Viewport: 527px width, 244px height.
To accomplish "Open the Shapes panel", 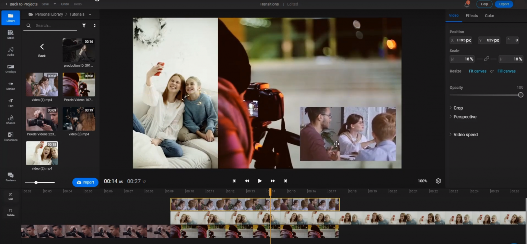I will pos(11,119).
